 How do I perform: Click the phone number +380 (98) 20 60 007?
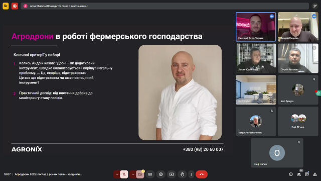click(203, 149)
